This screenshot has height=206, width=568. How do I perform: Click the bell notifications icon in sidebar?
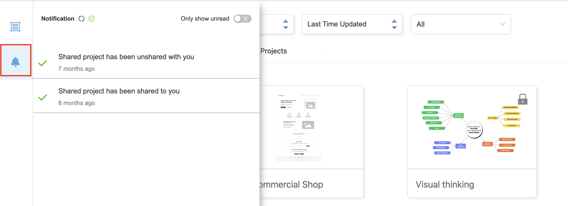point(16,61)
